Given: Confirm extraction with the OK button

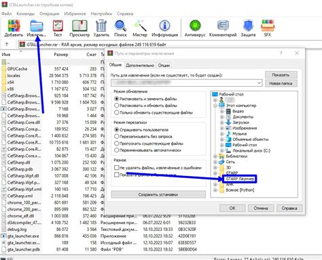Looking at the screenshot, I should [x=232, y=208].
